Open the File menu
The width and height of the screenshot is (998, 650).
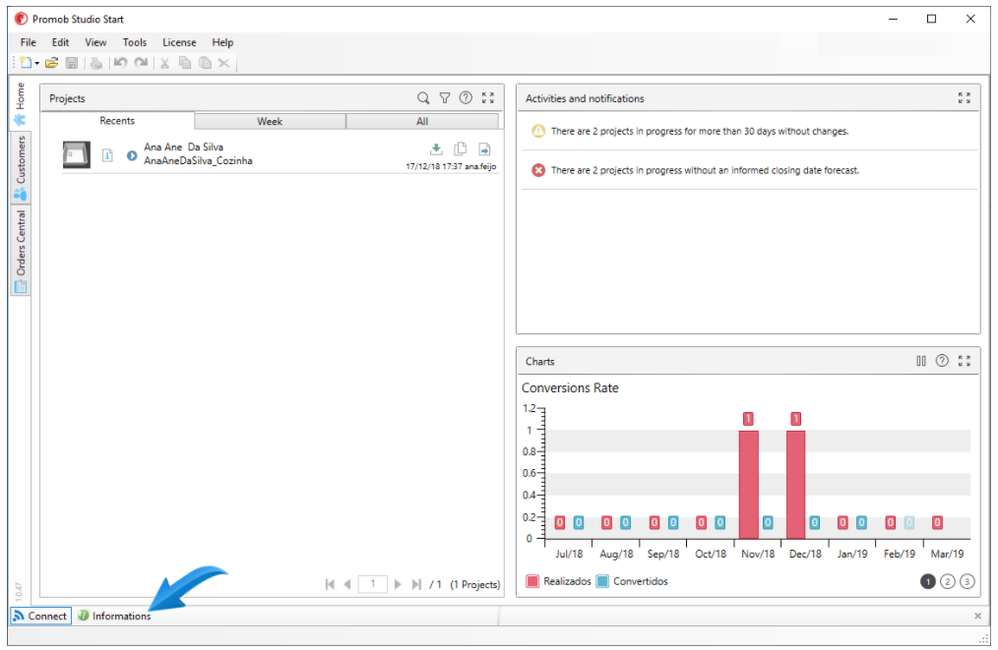point(28,42)
